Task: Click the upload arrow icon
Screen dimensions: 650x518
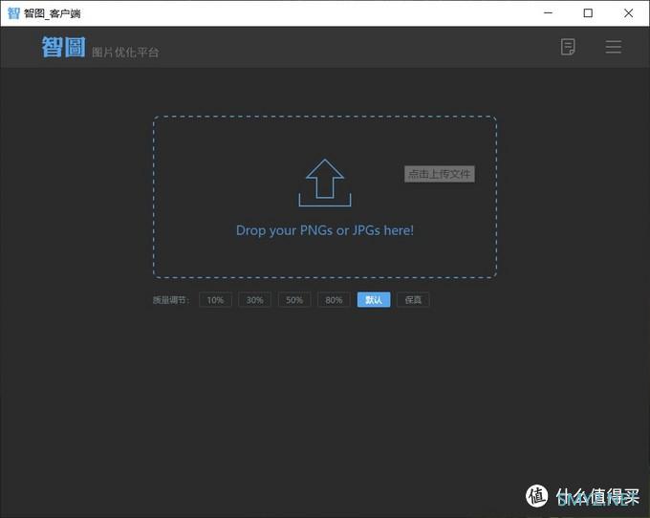Action: pyautogui.click(x=325, y=183)
